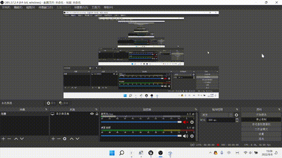Click Stop Recording button in Controls
The width and height of the screenshot is (282, 158).
pos(261,119)
